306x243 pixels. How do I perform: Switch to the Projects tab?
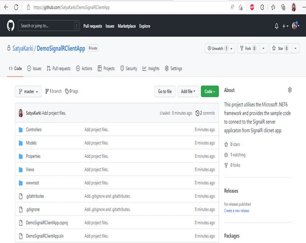pyautogui.click(x=106, y=68)
